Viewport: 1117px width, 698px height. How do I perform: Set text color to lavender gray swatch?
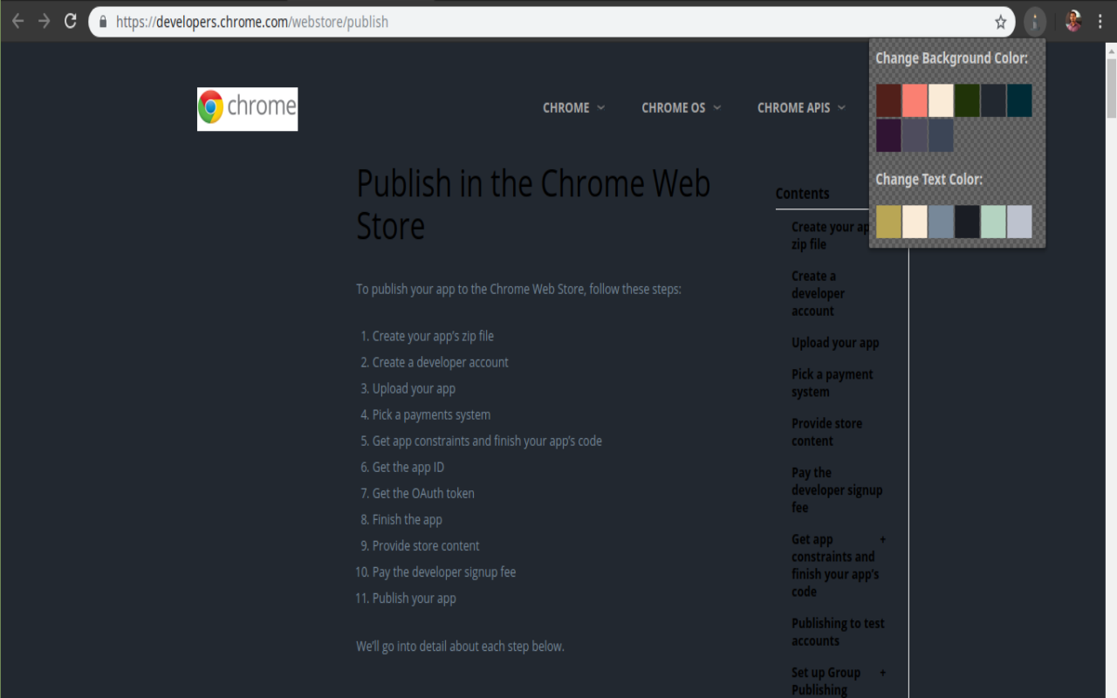click(x=1020, y=222)
